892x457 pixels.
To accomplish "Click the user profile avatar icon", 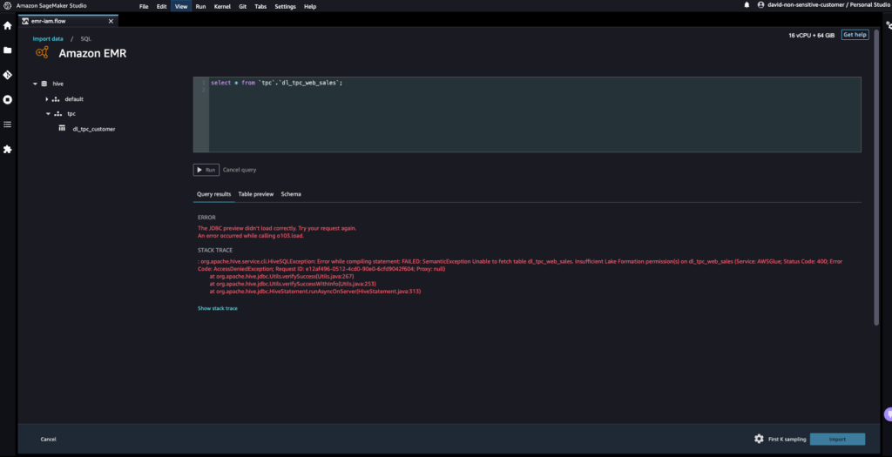I will point(761,4).
